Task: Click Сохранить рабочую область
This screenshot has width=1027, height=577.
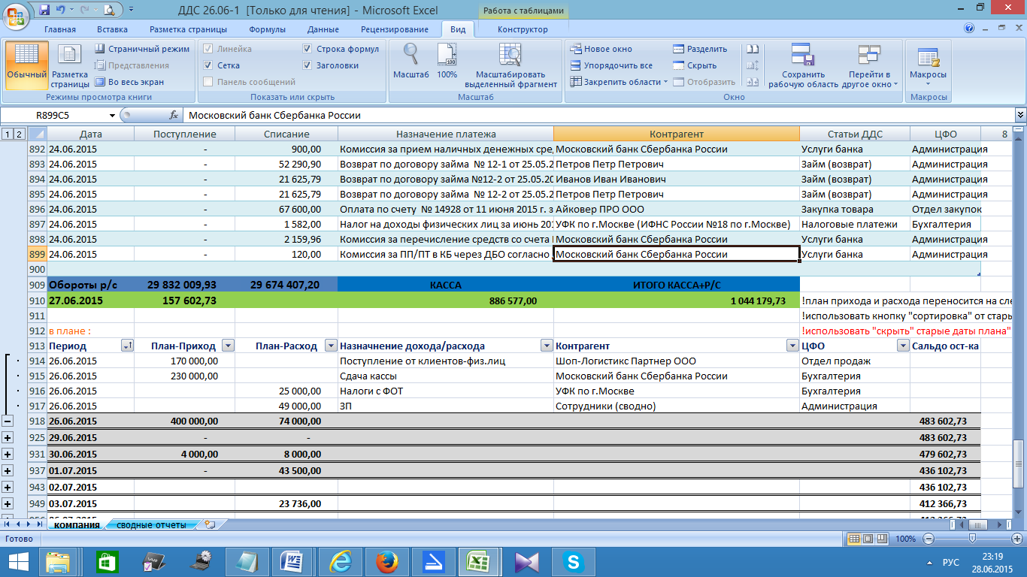Action: pos(803,66)
